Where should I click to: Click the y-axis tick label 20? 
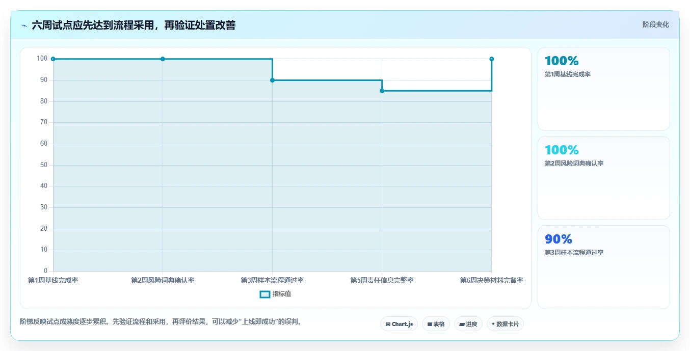44,229
